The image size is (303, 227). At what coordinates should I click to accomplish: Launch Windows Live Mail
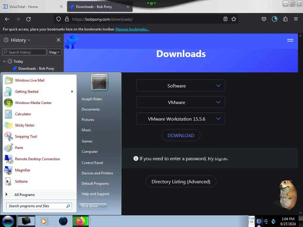[40, 80]
